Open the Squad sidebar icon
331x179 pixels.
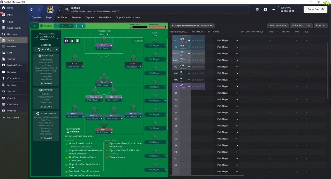[x=3, y=22]
